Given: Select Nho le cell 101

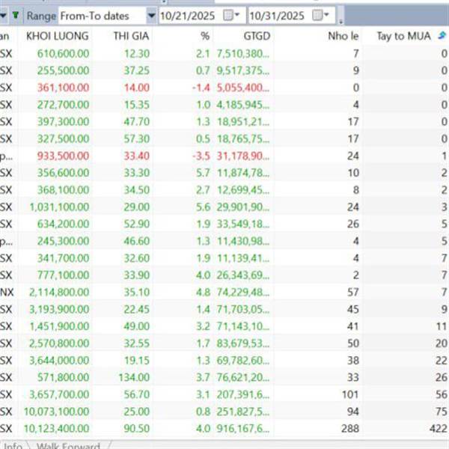Looking at the screenshot, I should point(350,394).
